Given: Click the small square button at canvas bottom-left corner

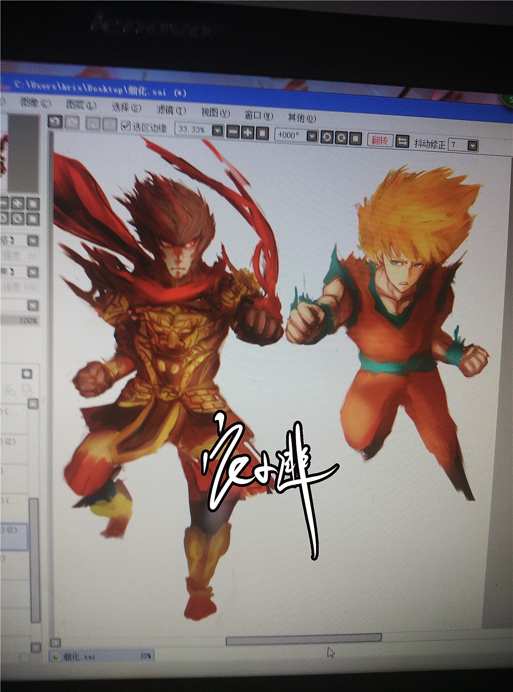Looking at the screenshot, I should point(55,642).
